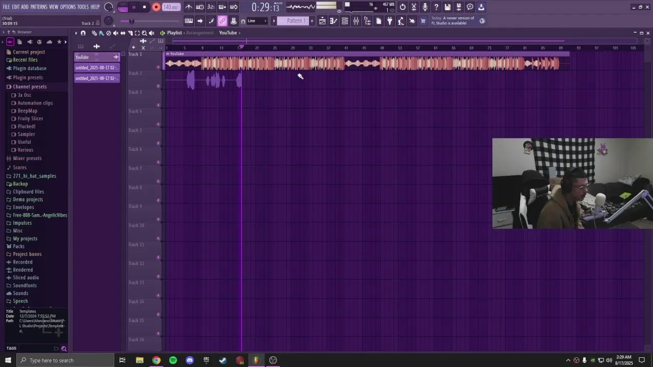653x367 pixels.
Task: Expand the Soundfonts folder
Action: pyautogui.click(x=24, y=285)
